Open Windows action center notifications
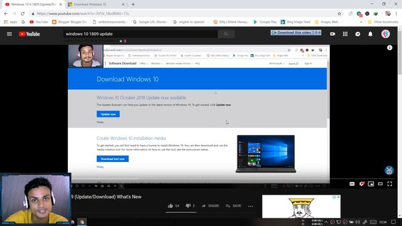The height and width of the screenshot is (226, 402). (x=394, y=222)
